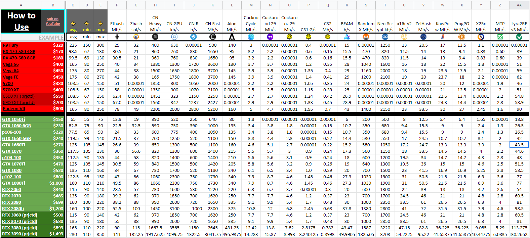Click the purple icon under Cuckarood 29
Viewport: 530px width, 238px height.
coord(270,37)
